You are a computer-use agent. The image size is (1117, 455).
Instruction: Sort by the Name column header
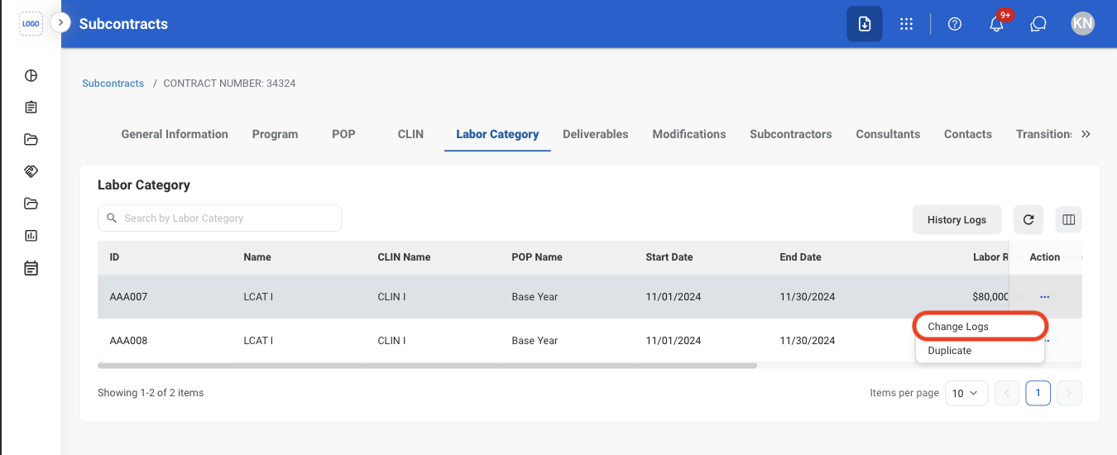(x=257, y=257)
